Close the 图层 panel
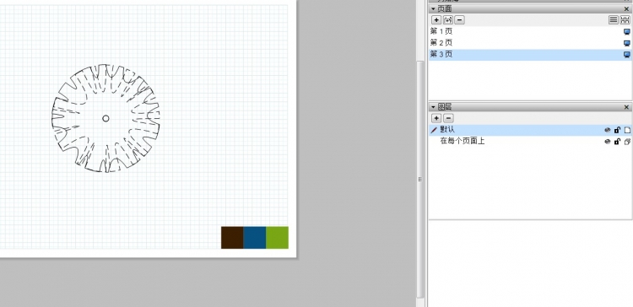Screen dimensions: 633x307 point(626,107)
